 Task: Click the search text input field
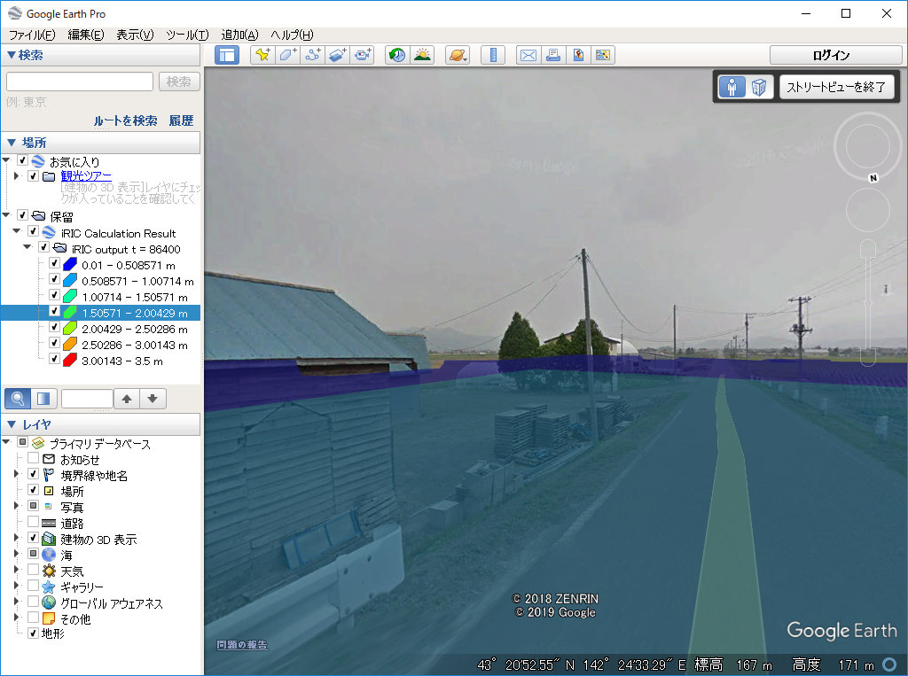click(80, 82)
